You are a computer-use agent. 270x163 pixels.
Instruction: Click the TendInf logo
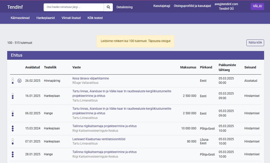point(15,7)
